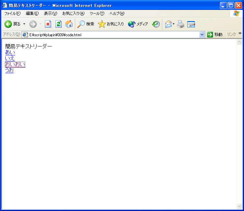
Task: Expand the address bar dropdown list
Action: 202,35
